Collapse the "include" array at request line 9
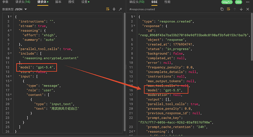 pyautogui.click(x=11, y=53)
